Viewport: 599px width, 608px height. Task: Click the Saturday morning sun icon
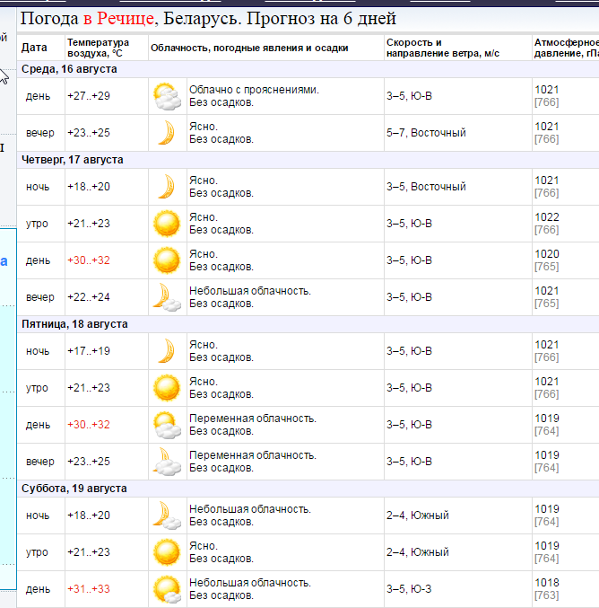166,552
